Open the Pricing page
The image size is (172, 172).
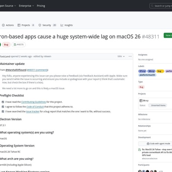tap(41, 6)
